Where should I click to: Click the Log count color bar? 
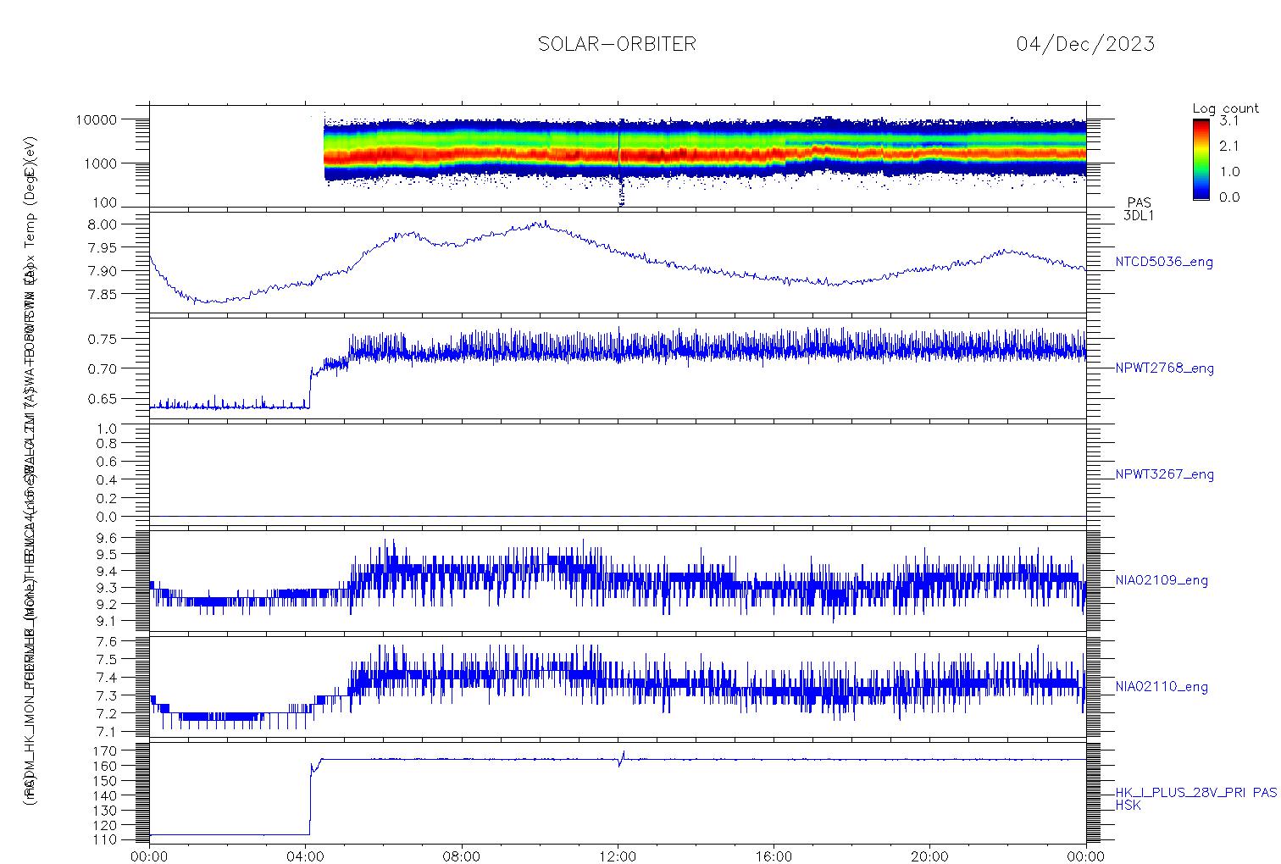pos(1201,159)
